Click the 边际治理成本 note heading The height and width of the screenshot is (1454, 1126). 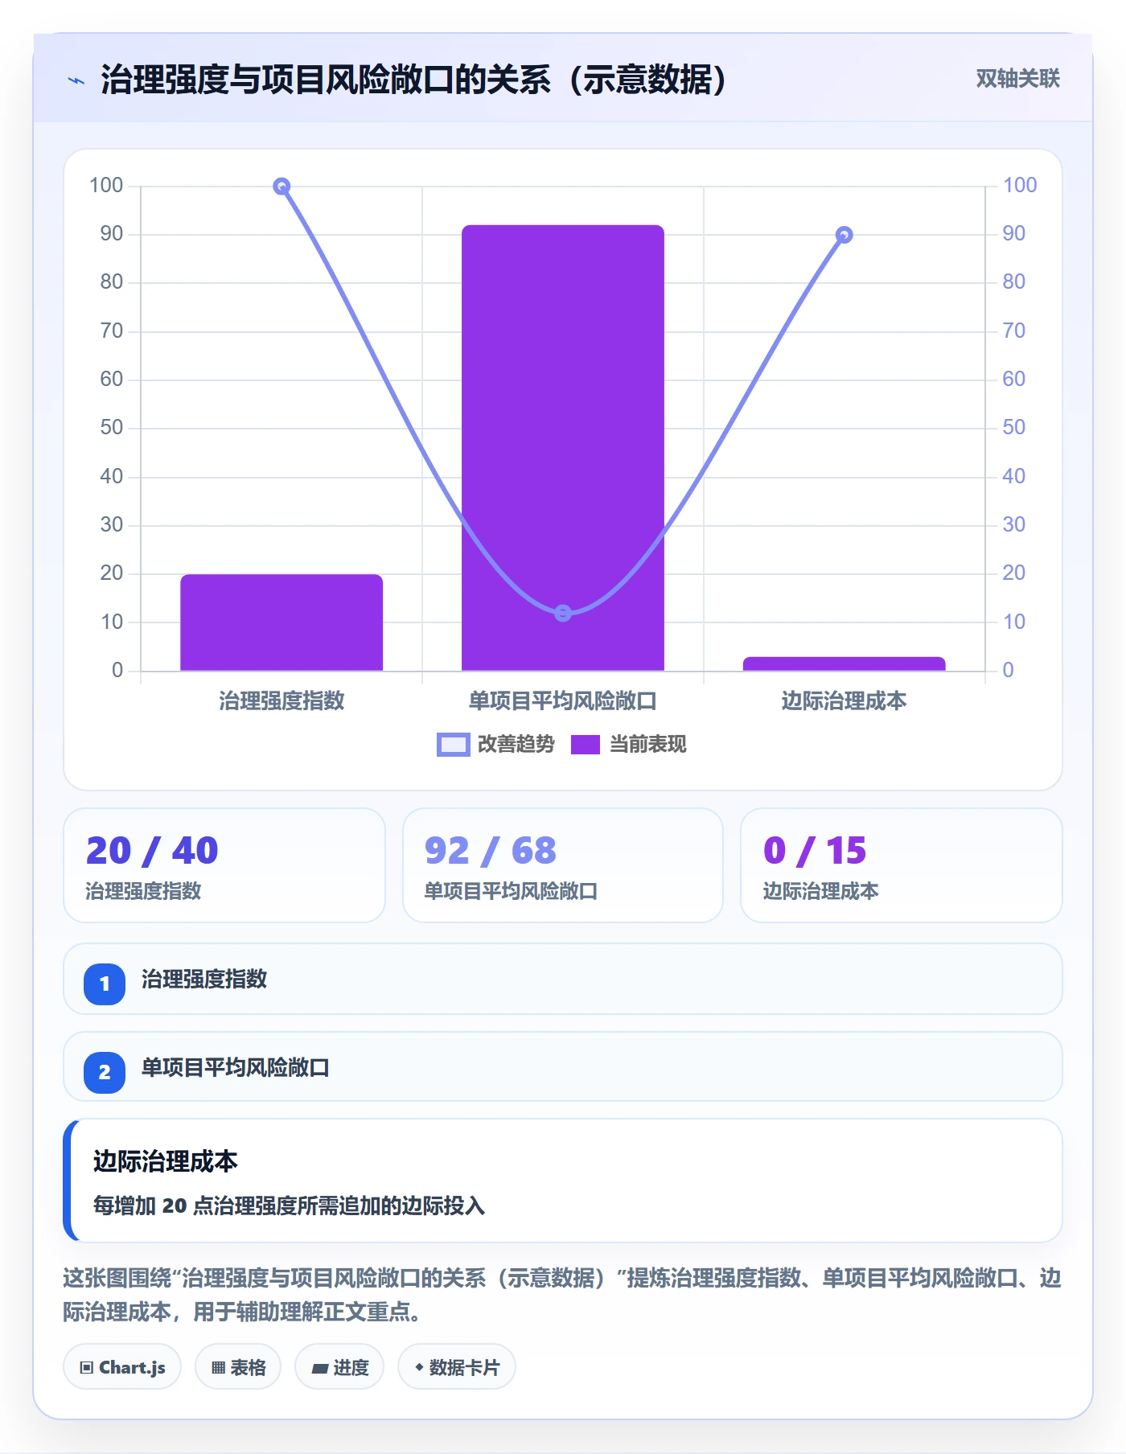(x=165, y=1161)
